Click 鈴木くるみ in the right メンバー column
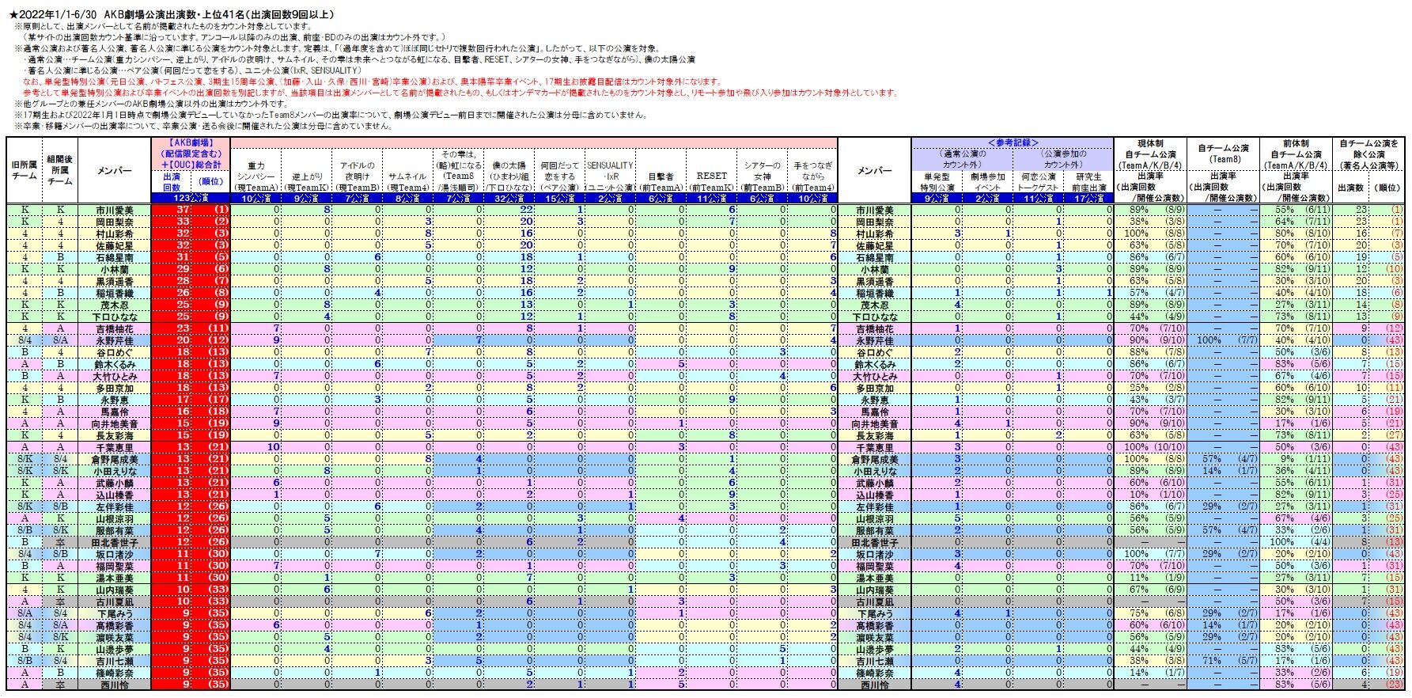The height and width of the screenshot is (698, 1412). [875, 364]
